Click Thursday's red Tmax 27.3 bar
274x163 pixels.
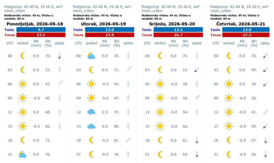click(x=246, y=35)
